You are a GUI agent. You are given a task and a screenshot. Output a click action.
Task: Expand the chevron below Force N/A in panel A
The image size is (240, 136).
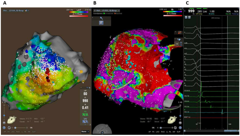coord(85,125)
